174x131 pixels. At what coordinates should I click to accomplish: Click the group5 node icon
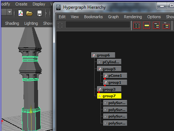pos(100,69)
